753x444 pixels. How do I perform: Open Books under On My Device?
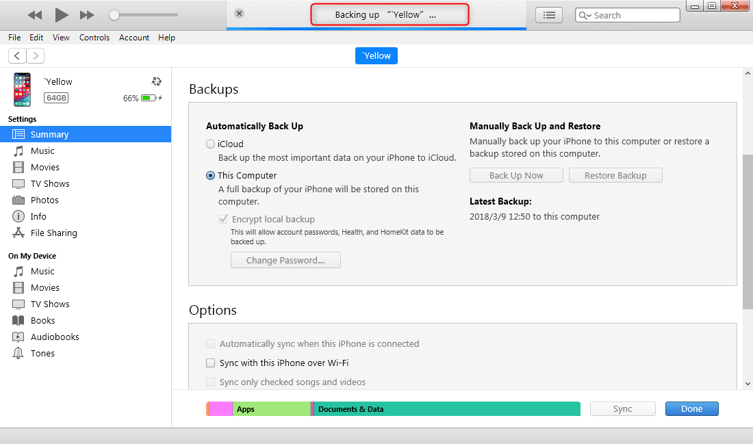[x=86, y=320]
